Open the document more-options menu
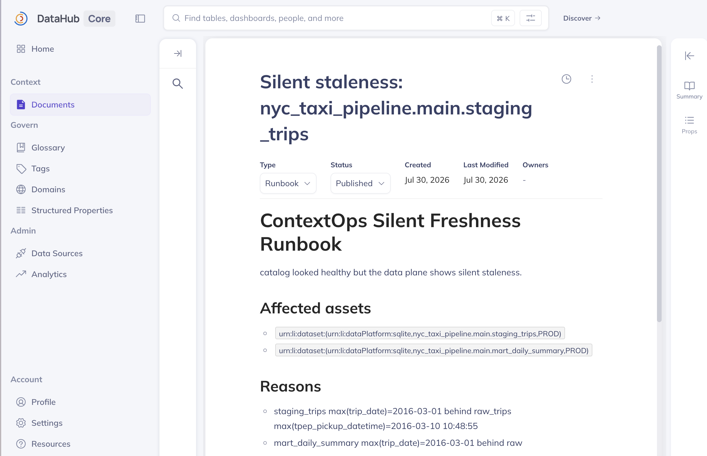707x456 pixels. point(591,79)
